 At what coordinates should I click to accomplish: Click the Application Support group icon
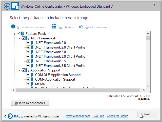pyautogui.click(x=27, y=70)
